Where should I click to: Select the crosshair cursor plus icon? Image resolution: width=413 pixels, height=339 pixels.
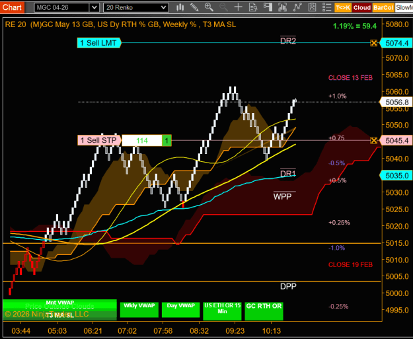pos(238,7)
